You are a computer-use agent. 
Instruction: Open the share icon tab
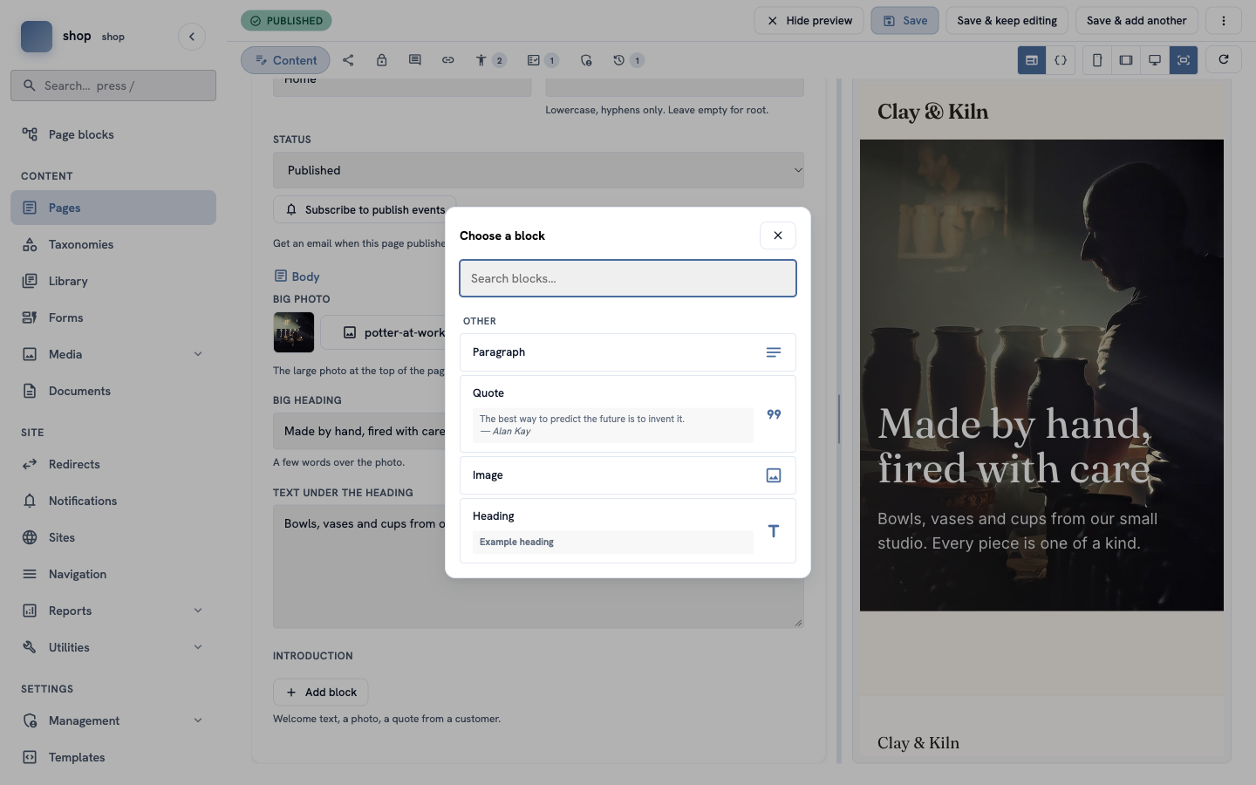click(x=348, y=60)
